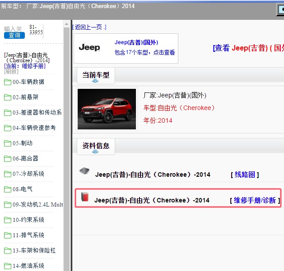Select the 10-约束系统 label
Screen dimensions: 284x271
coord(28,220)
